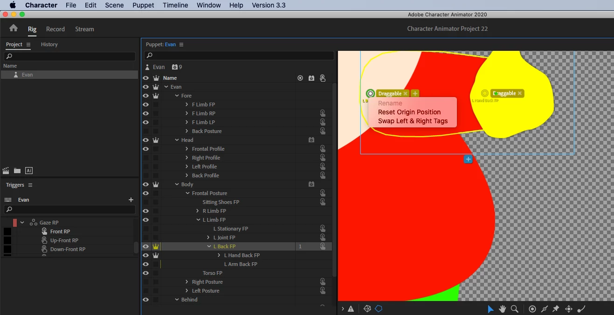Screen dimensions: 614x315
Task: Select the Dangle tool
Action: [581, 308]
